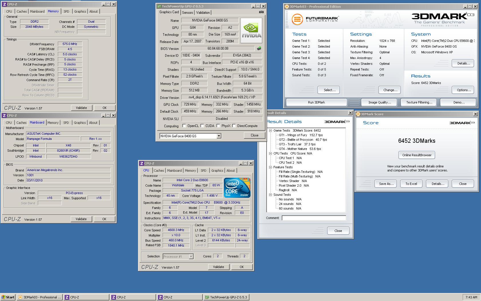
Task: Switch to GPU-Z taskbar item
Action: (226, 297)
